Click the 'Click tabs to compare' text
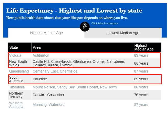This screenshot has height=113, width=168. 105,23
